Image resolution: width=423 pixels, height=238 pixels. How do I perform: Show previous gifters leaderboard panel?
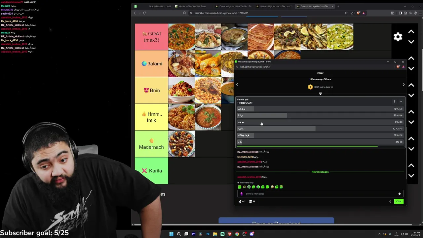pos(237,85)
